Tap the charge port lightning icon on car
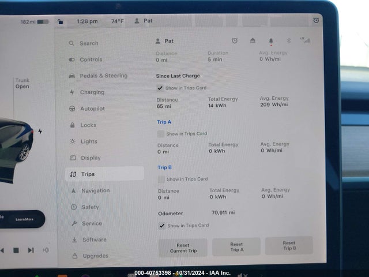This screenshot has width=369, height=277. [40, 131]
